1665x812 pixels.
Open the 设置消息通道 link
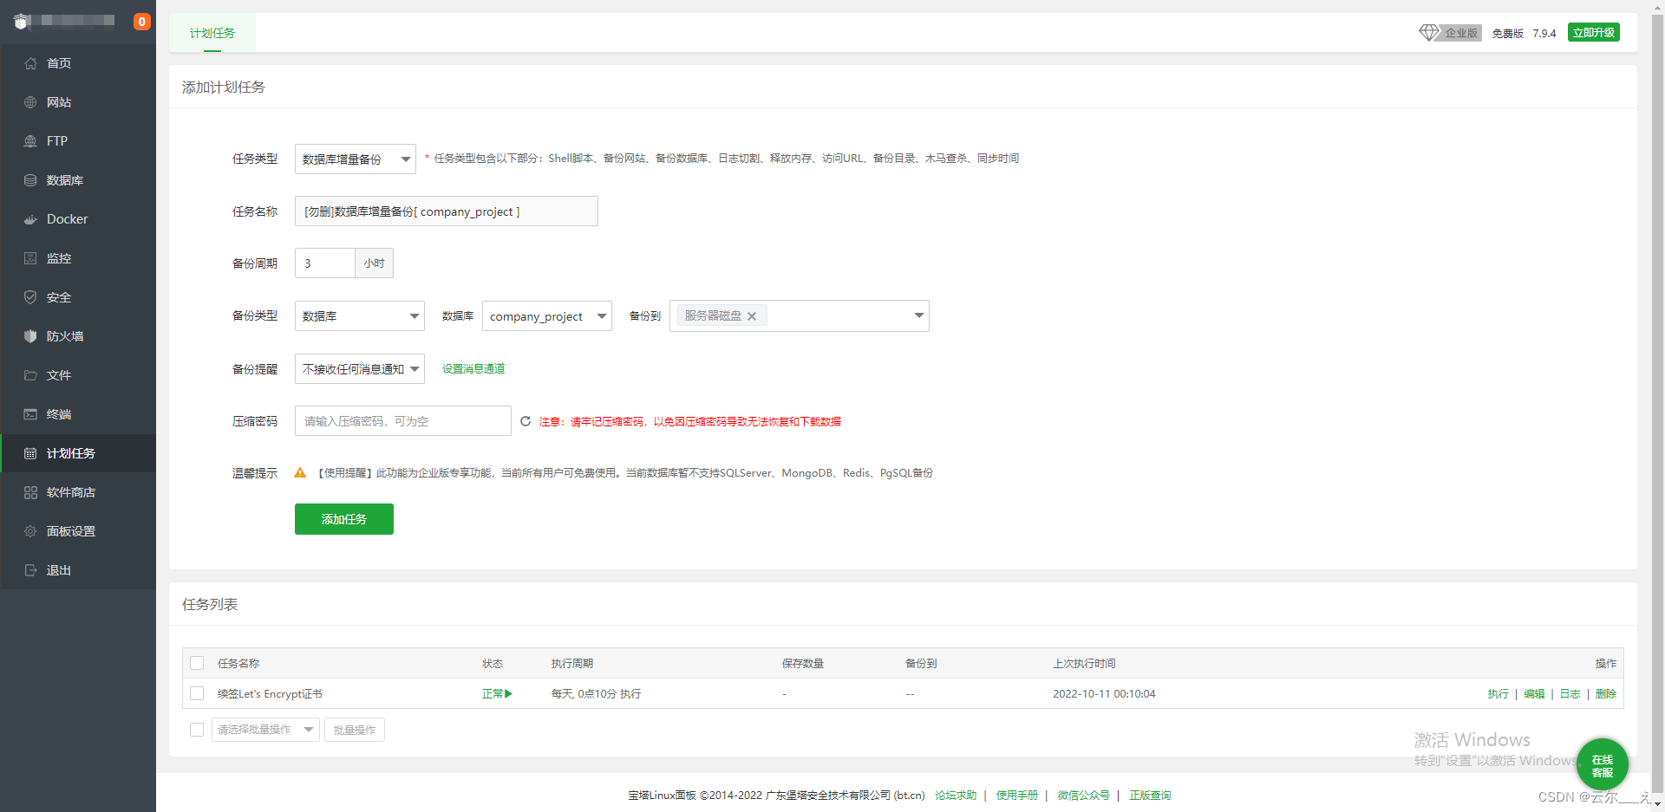click(473, 369)
